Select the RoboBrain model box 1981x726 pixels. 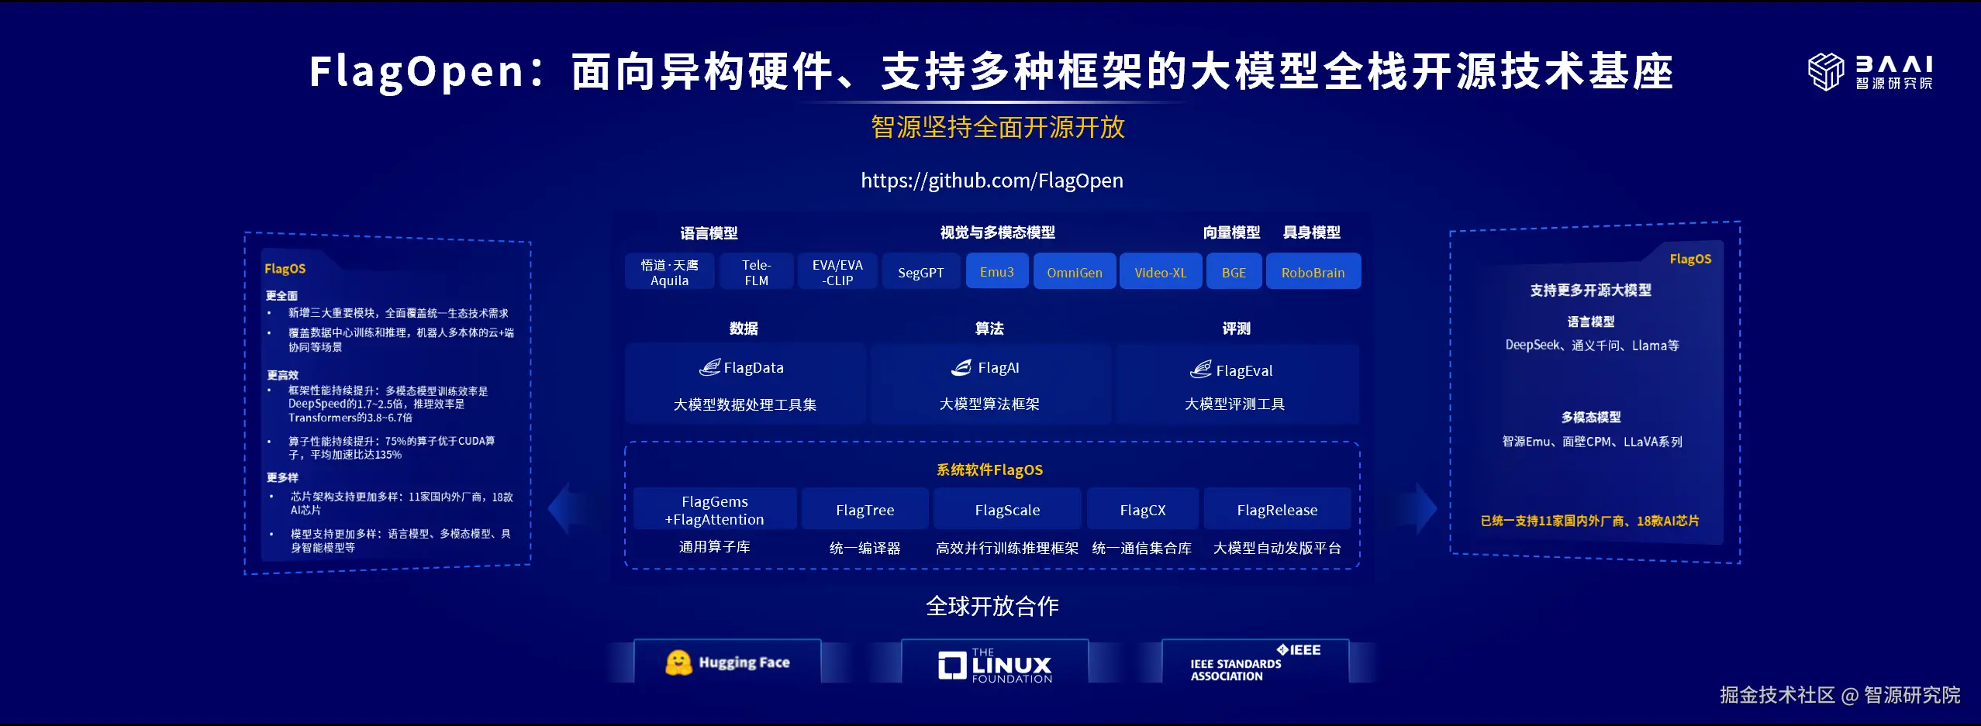[x=1313, y=272]
